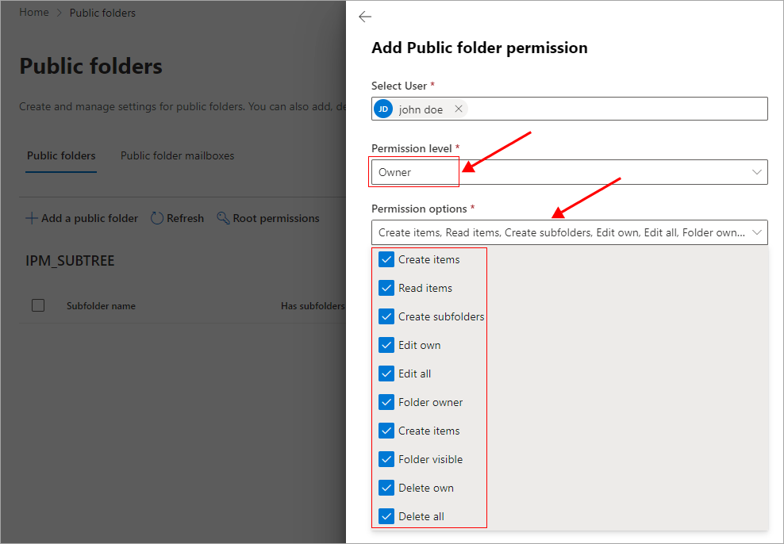Go to Home breadcrumb link

tap(33, 13)
